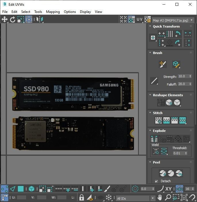Collapse the Quick Transform rollout

[150, 26]
